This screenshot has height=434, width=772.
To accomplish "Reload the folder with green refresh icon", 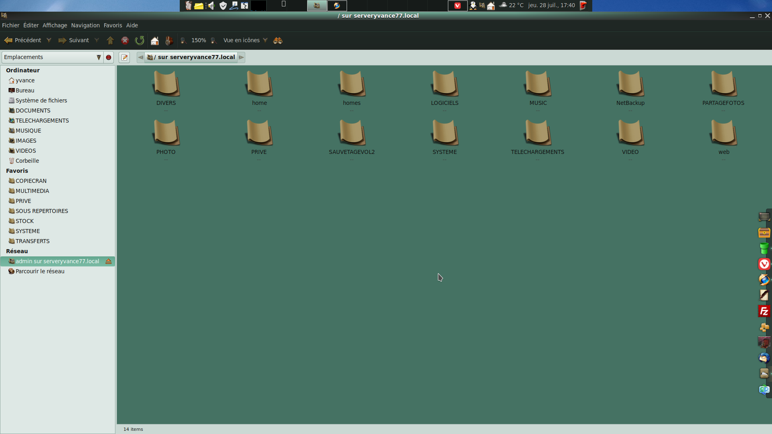I will [140, 40].
